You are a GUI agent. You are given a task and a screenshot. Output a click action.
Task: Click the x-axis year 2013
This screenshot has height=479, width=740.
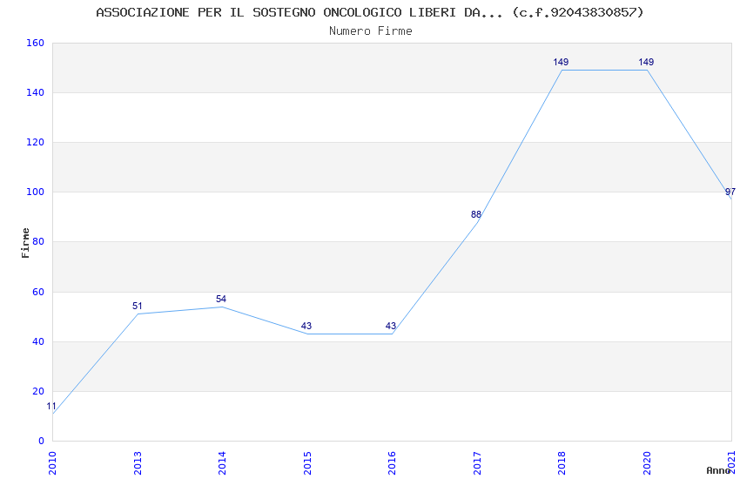click(138, 463)
